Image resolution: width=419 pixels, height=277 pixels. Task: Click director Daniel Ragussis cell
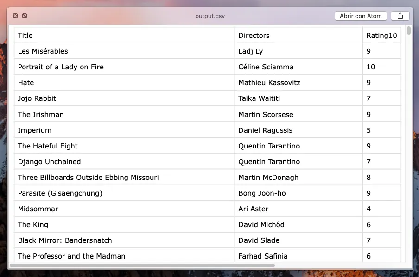click(x=298, y=130)
